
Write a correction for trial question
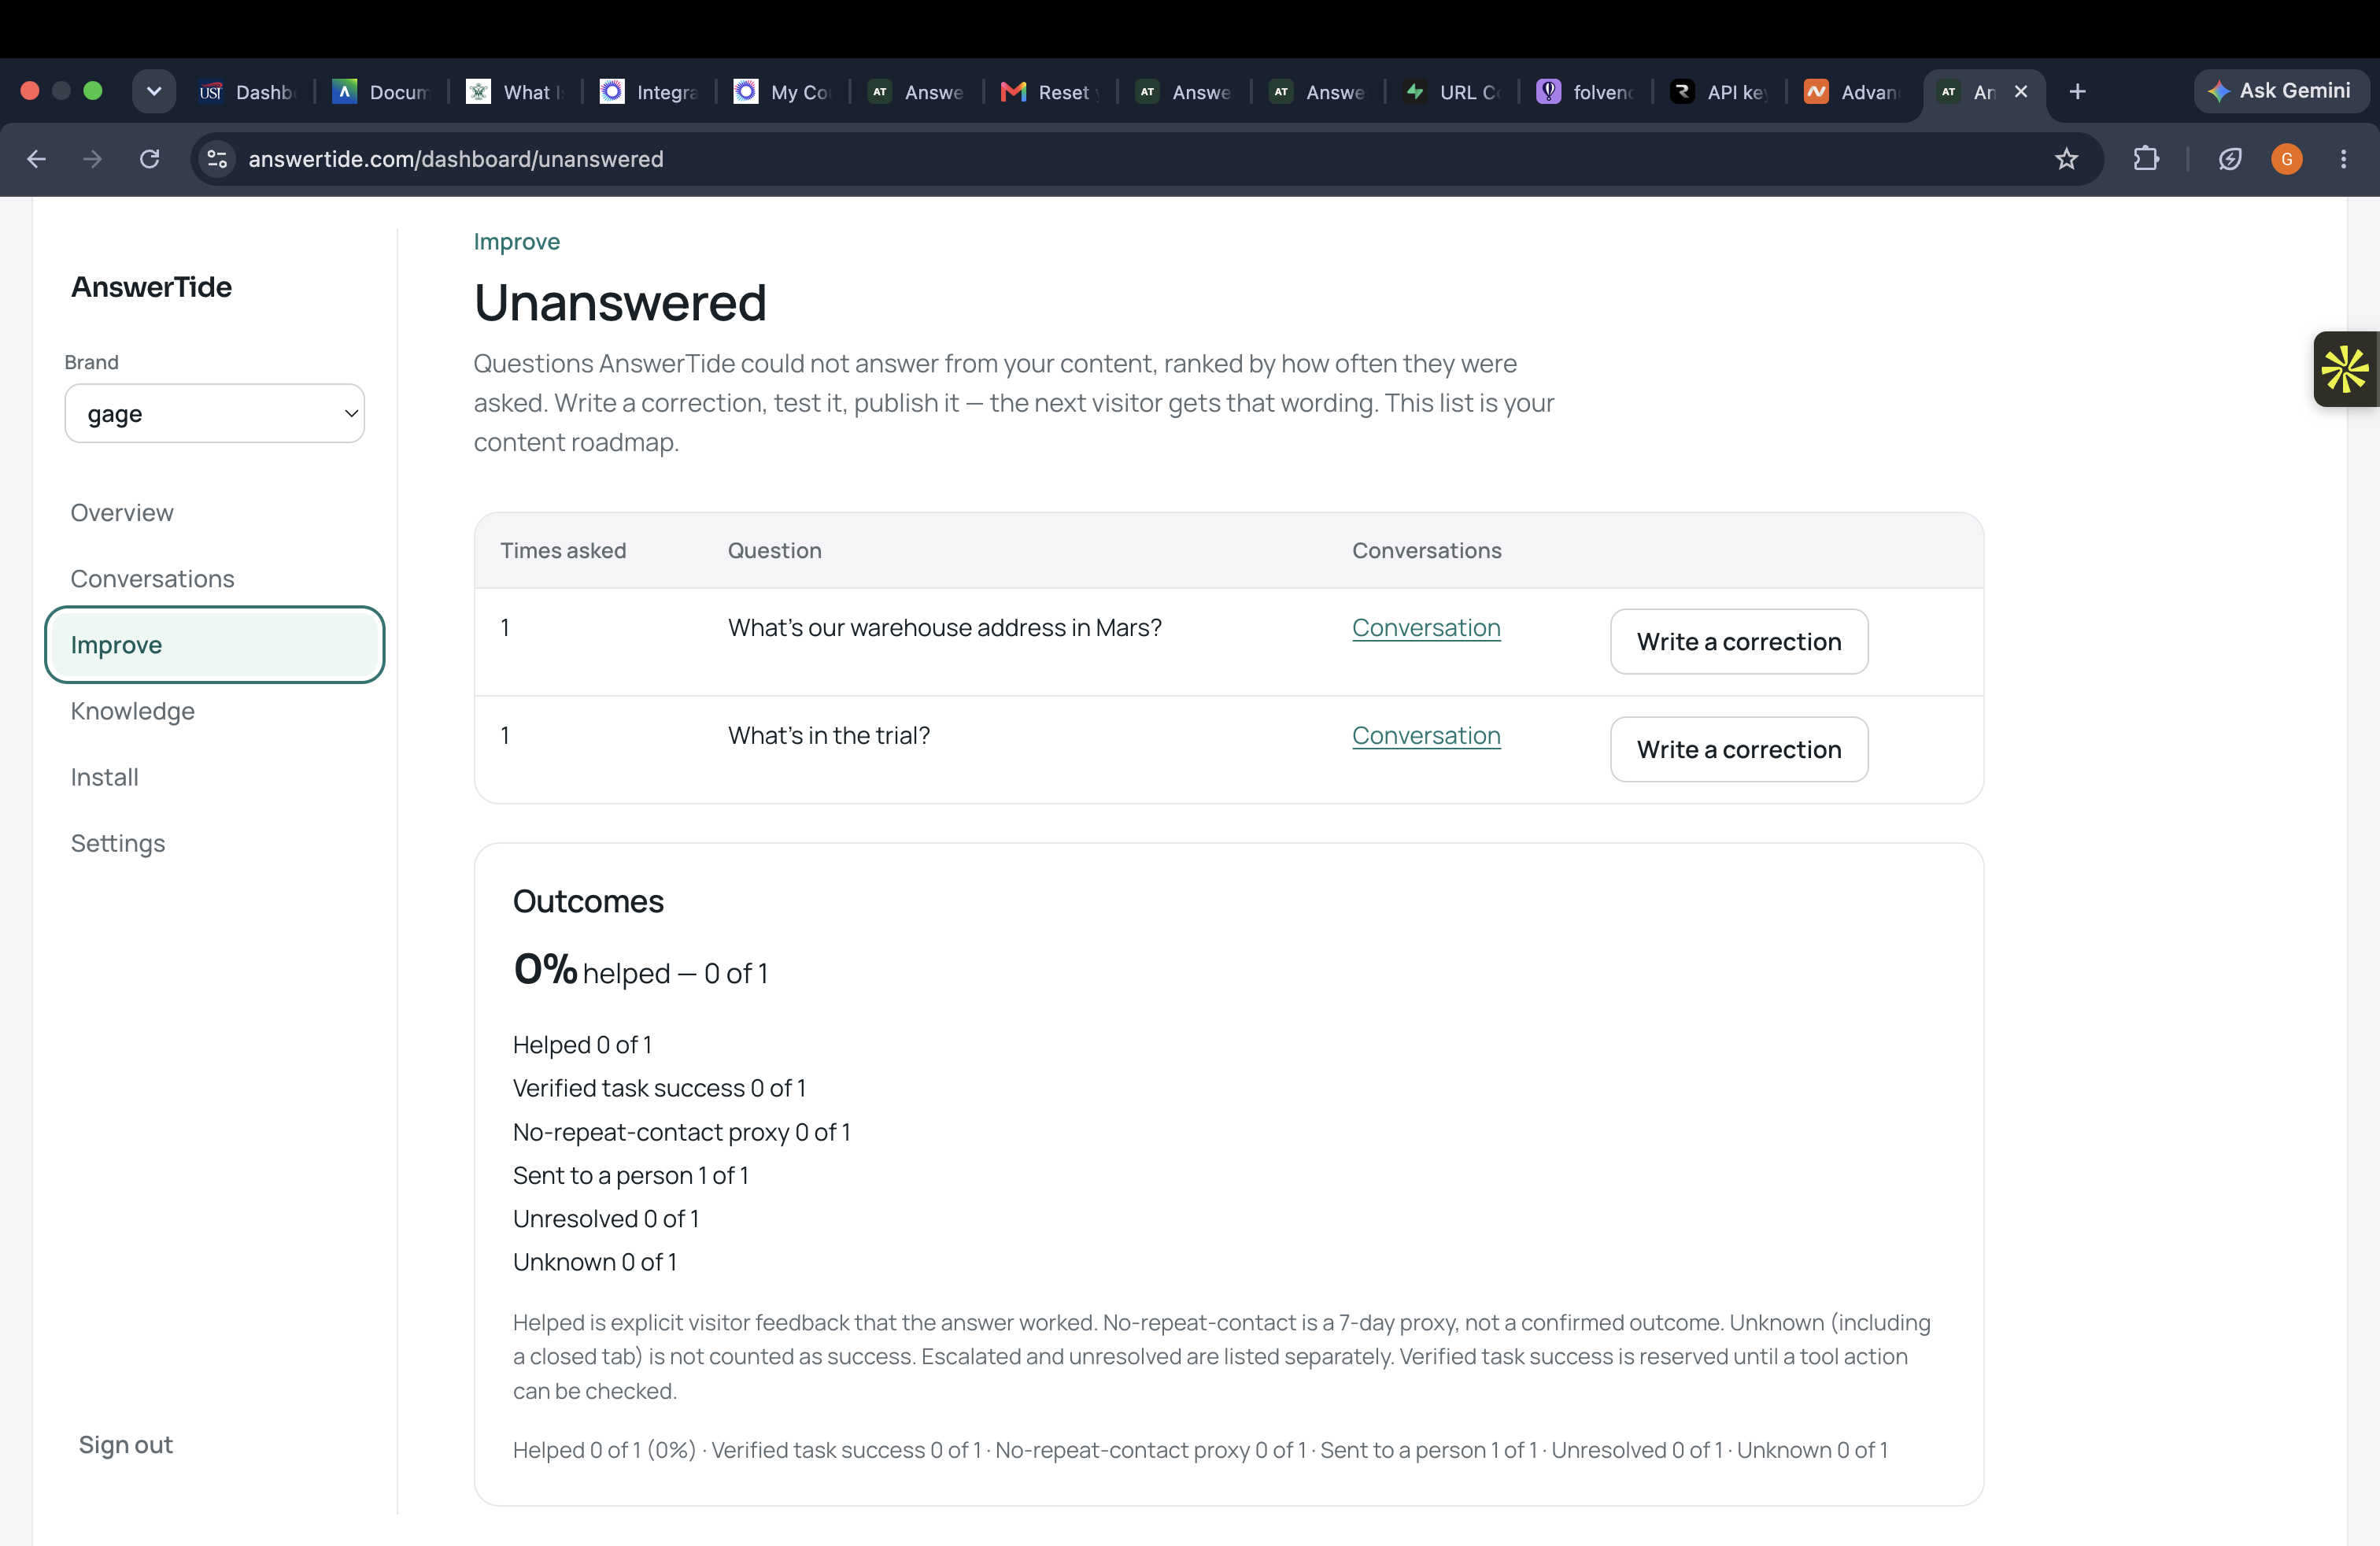coord(1739,750)
